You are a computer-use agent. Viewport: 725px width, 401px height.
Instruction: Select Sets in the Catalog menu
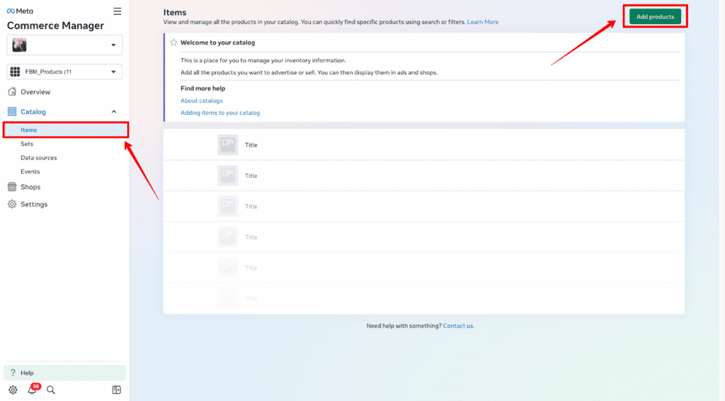point(27,144)
